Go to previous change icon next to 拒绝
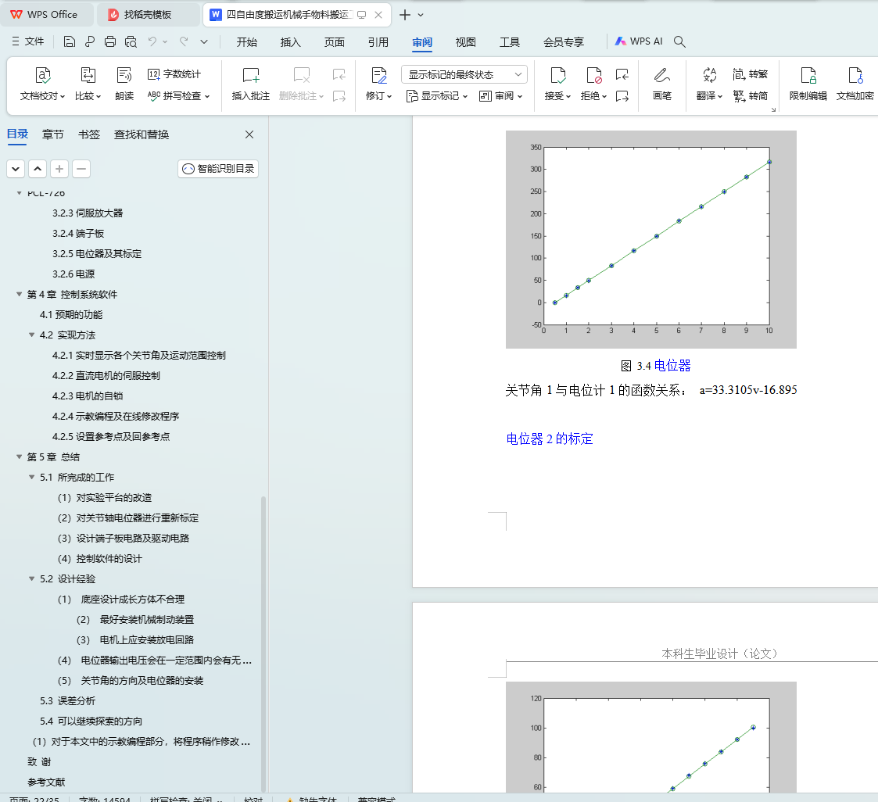 click(x=622, y=74)
